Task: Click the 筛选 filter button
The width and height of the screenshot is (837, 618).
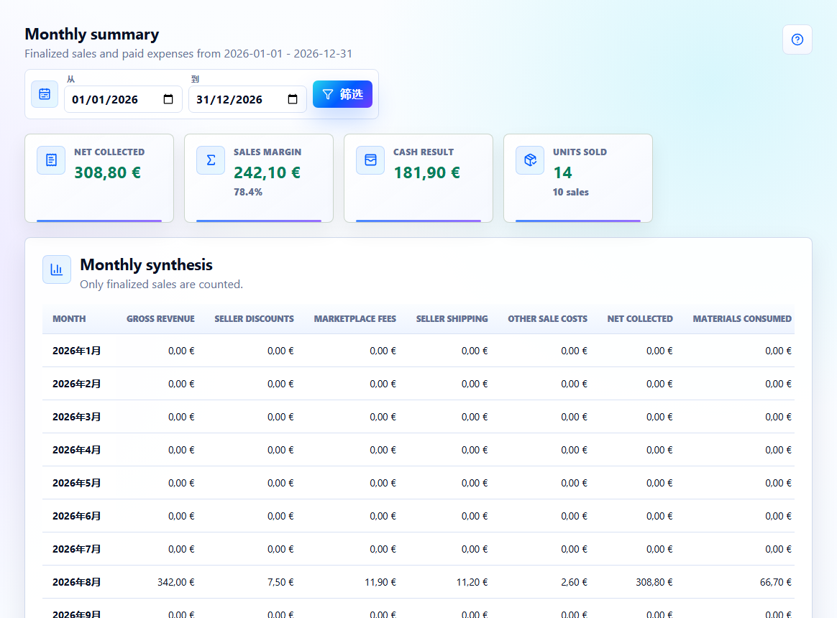Action: 342,94
